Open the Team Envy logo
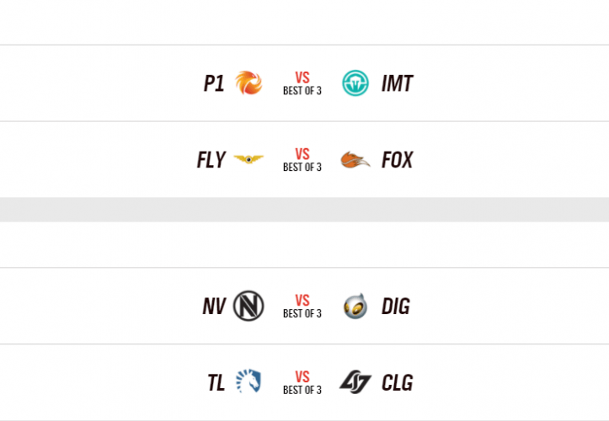 point(248,306)
